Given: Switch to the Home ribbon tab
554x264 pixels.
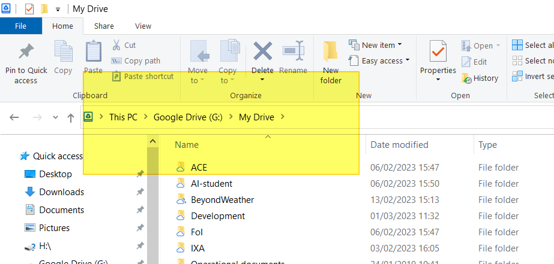Looking at the screenshot, I should 62,26.
